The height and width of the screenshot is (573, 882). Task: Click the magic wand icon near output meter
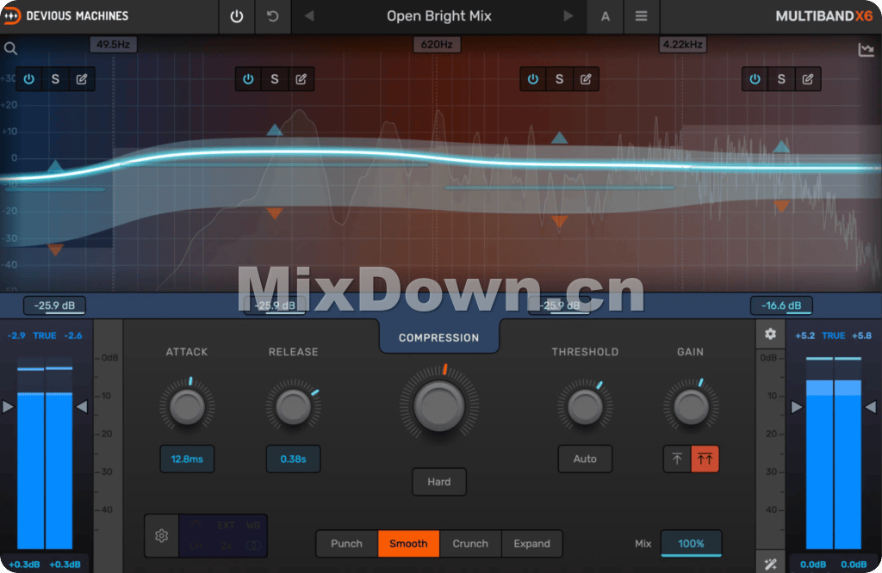point(770,564)
